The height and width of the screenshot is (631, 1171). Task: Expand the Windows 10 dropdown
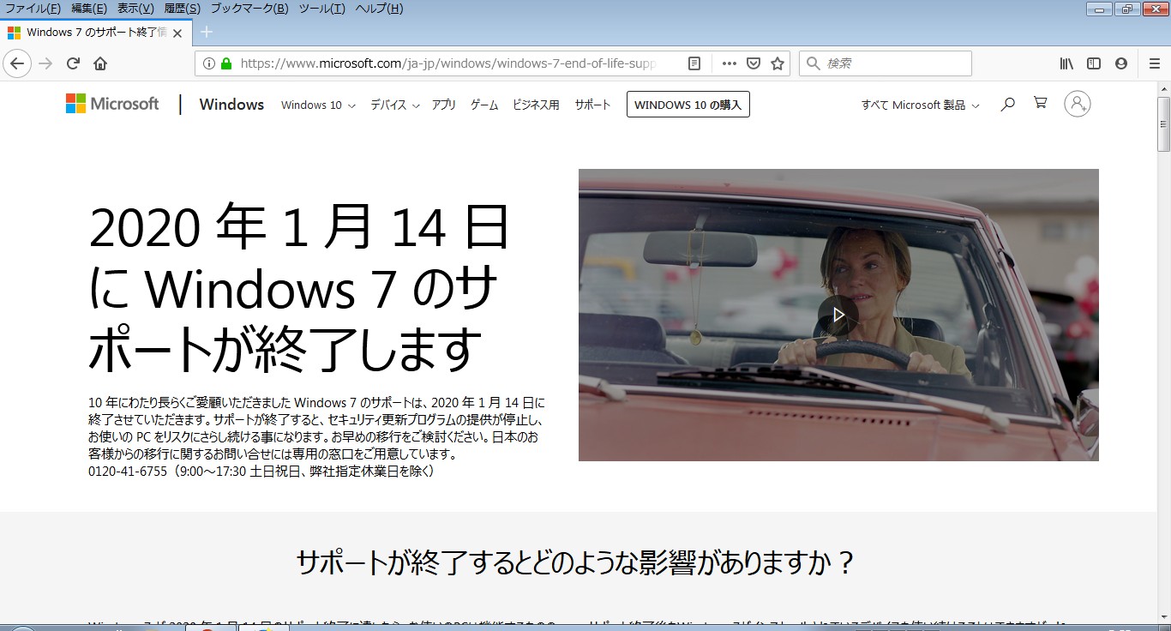[x=318, y=105]
